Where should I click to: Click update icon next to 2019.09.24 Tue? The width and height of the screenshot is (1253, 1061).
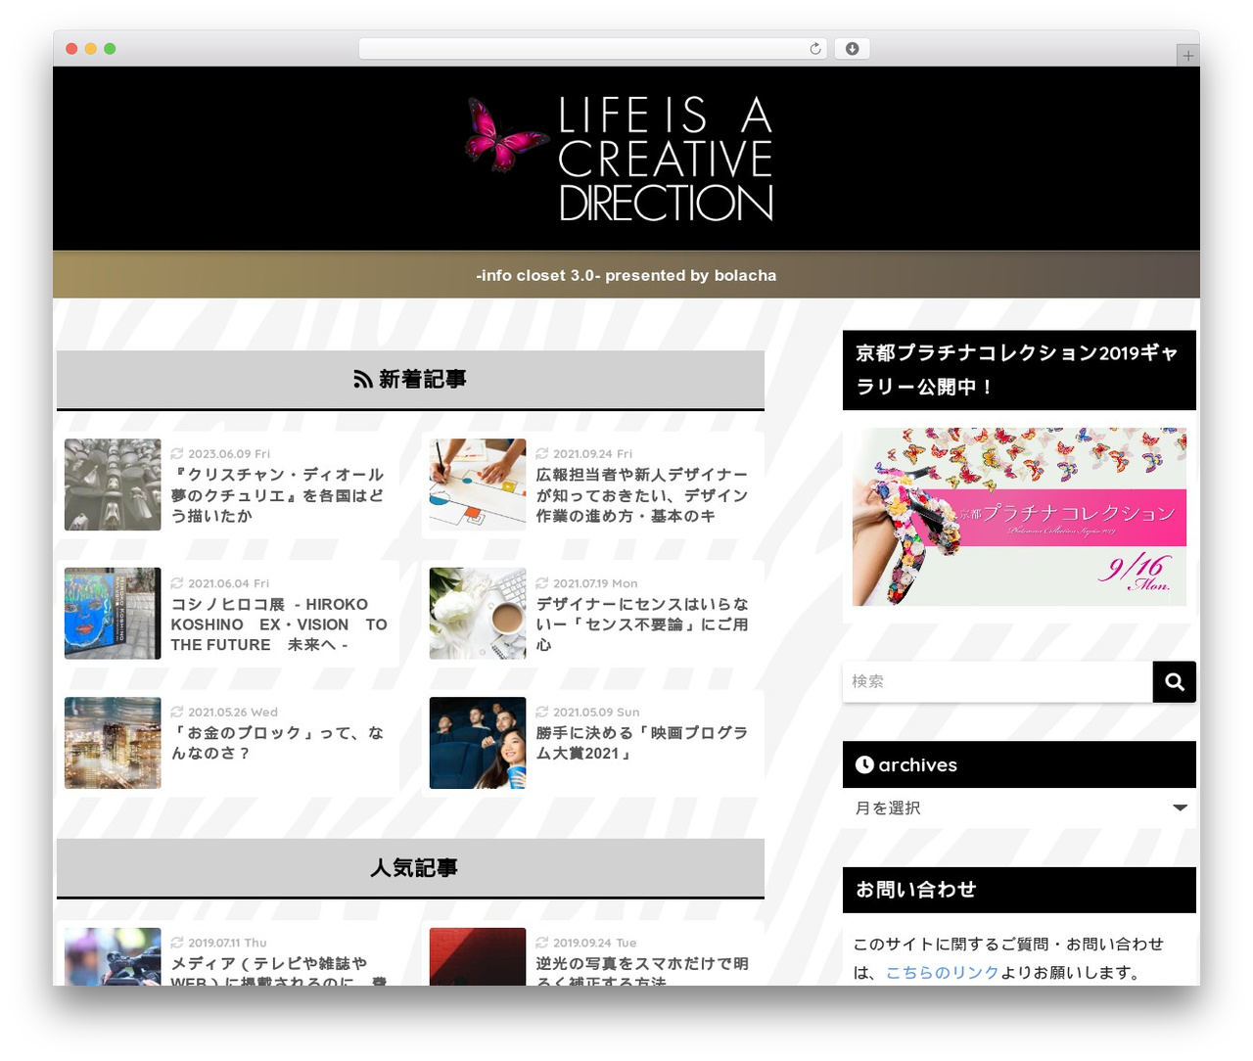542,943
